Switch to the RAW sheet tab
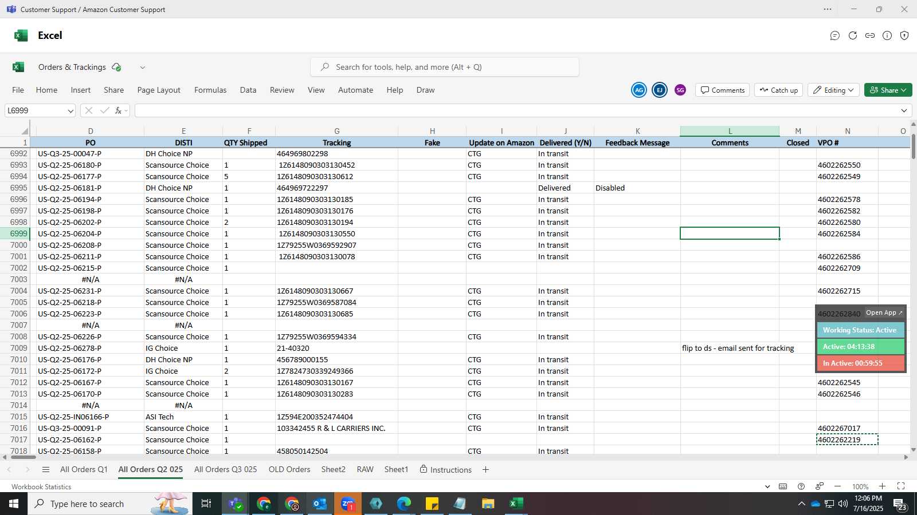This screenshot has width=917, height=515. (365, 469)
